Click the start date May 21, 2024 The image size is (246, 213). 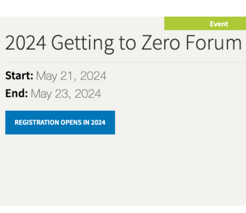coord(71,76)
